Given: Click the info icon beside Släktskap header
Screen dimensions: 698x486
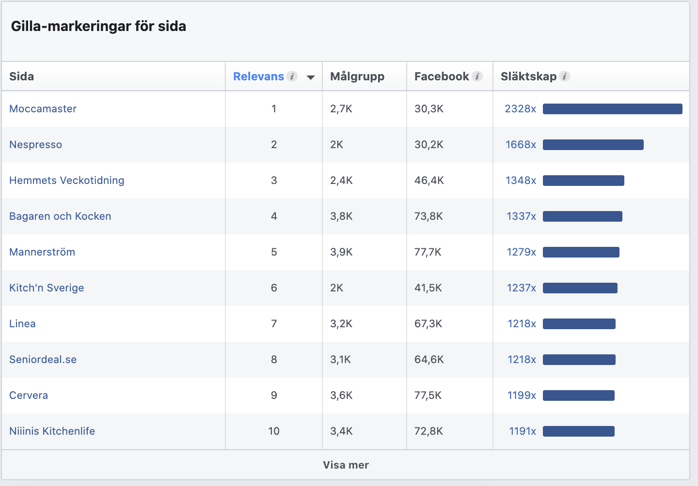Looking at the screenshot, I should click(x=565, y=76).
